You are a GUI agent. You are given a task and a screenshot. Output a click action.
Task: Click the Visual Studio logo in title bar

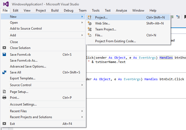pos(6,4)
